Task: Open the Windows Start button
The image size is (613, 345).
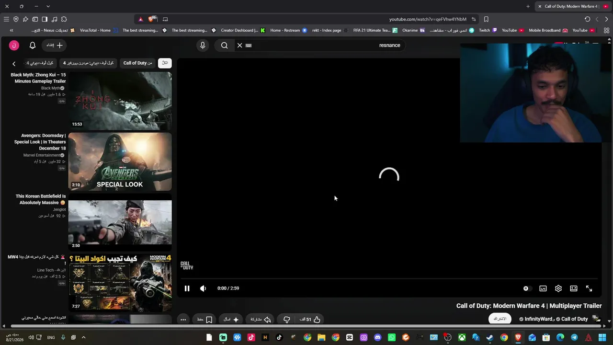Action: [x=602, y=337]
